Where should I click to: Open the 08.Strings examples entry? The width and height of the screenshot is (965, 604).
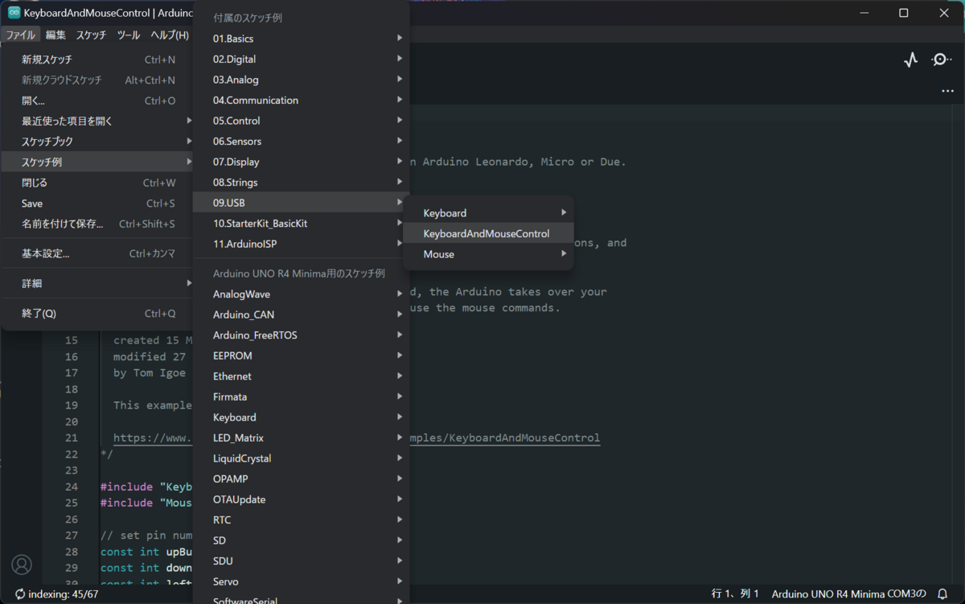302,182
